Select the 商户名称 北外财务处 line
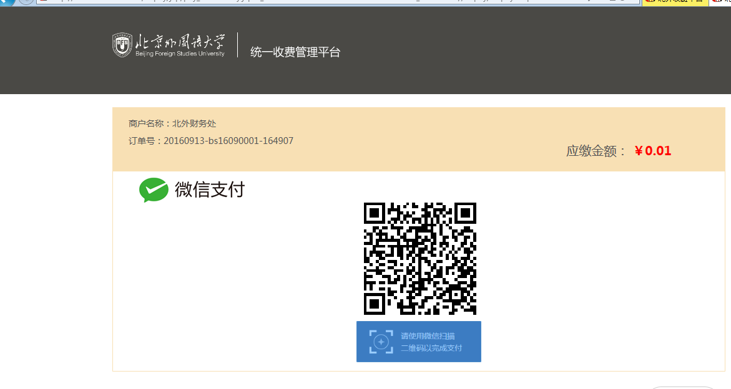The width and height of the screenshot is (731, 389). click(x=172, y=123)
